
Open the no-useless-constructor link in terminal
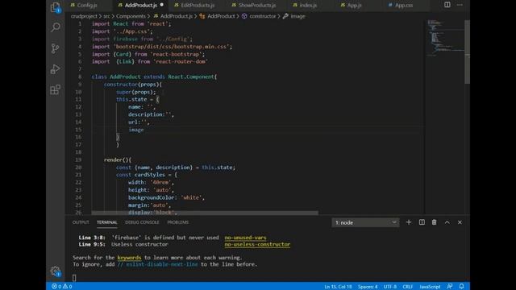(257, 244)
